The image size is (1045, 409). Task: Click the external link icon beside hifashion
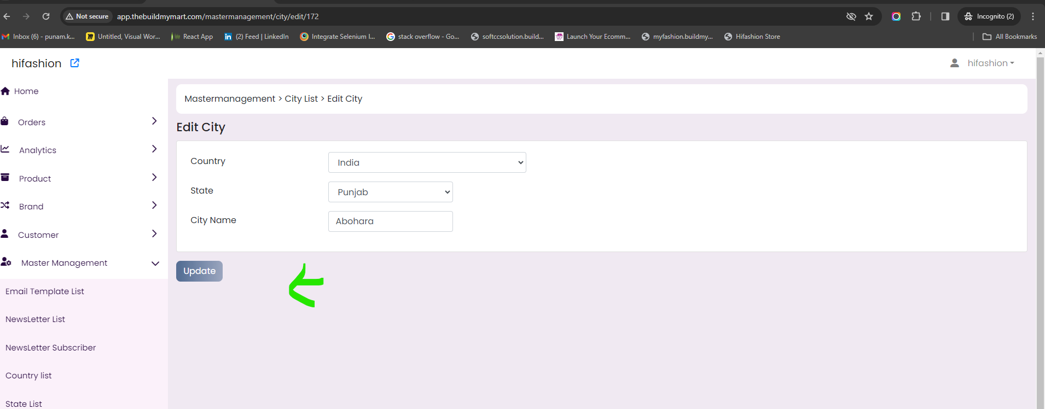[75, 63]
